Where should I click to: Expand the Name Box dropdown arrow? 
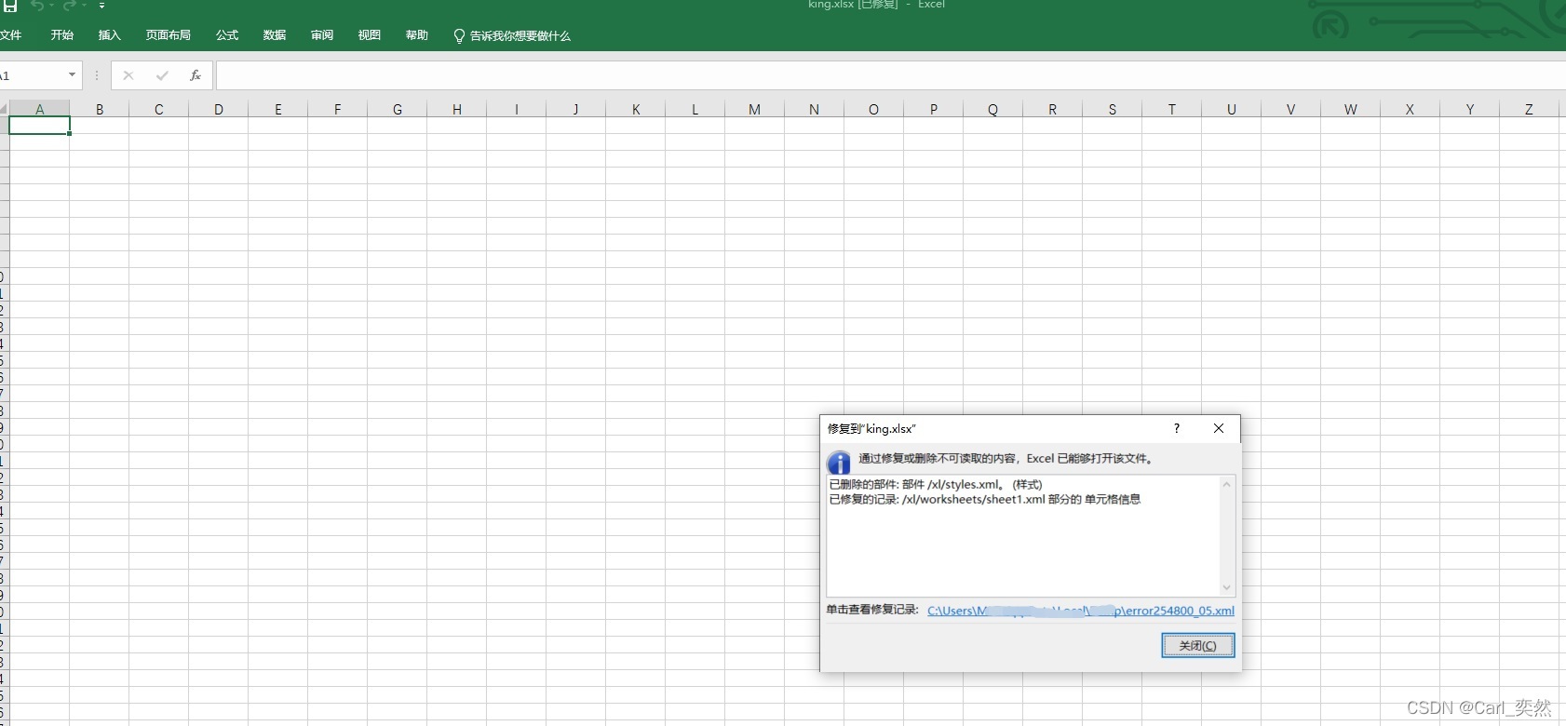point(72,74)
